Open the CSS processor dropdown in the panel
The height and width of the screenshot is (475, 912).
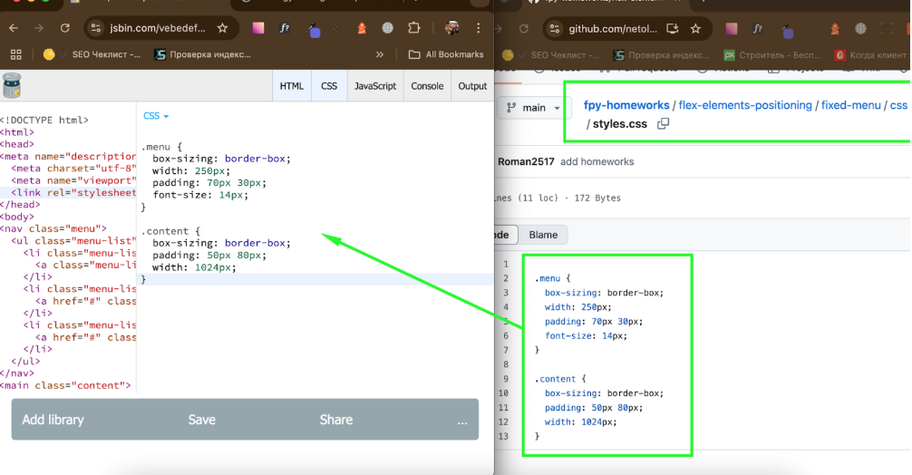[156, 116]
